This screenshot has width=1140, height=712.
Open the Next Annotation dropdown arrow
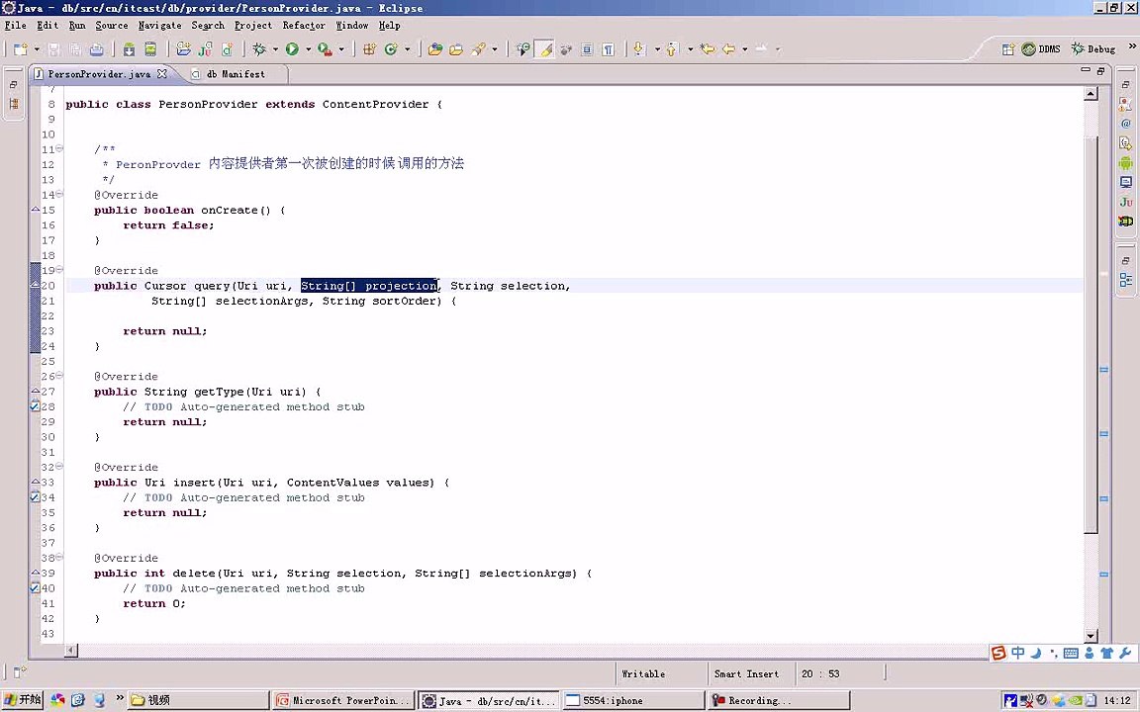(x=656, y=49)
